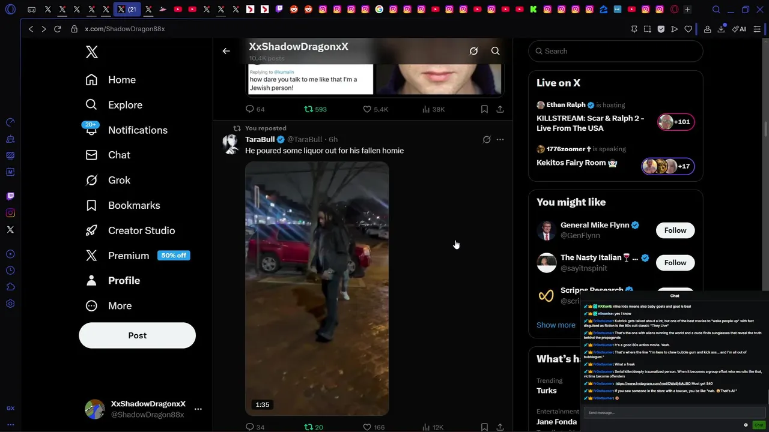Open the X panel in the Opera GX sidebar
769x432 pixels.
click(x=10, y=230)
